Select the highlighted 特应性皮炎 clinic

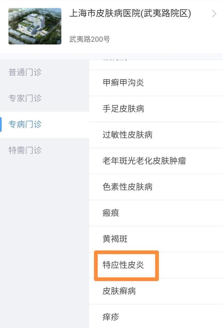click(126, 265)
